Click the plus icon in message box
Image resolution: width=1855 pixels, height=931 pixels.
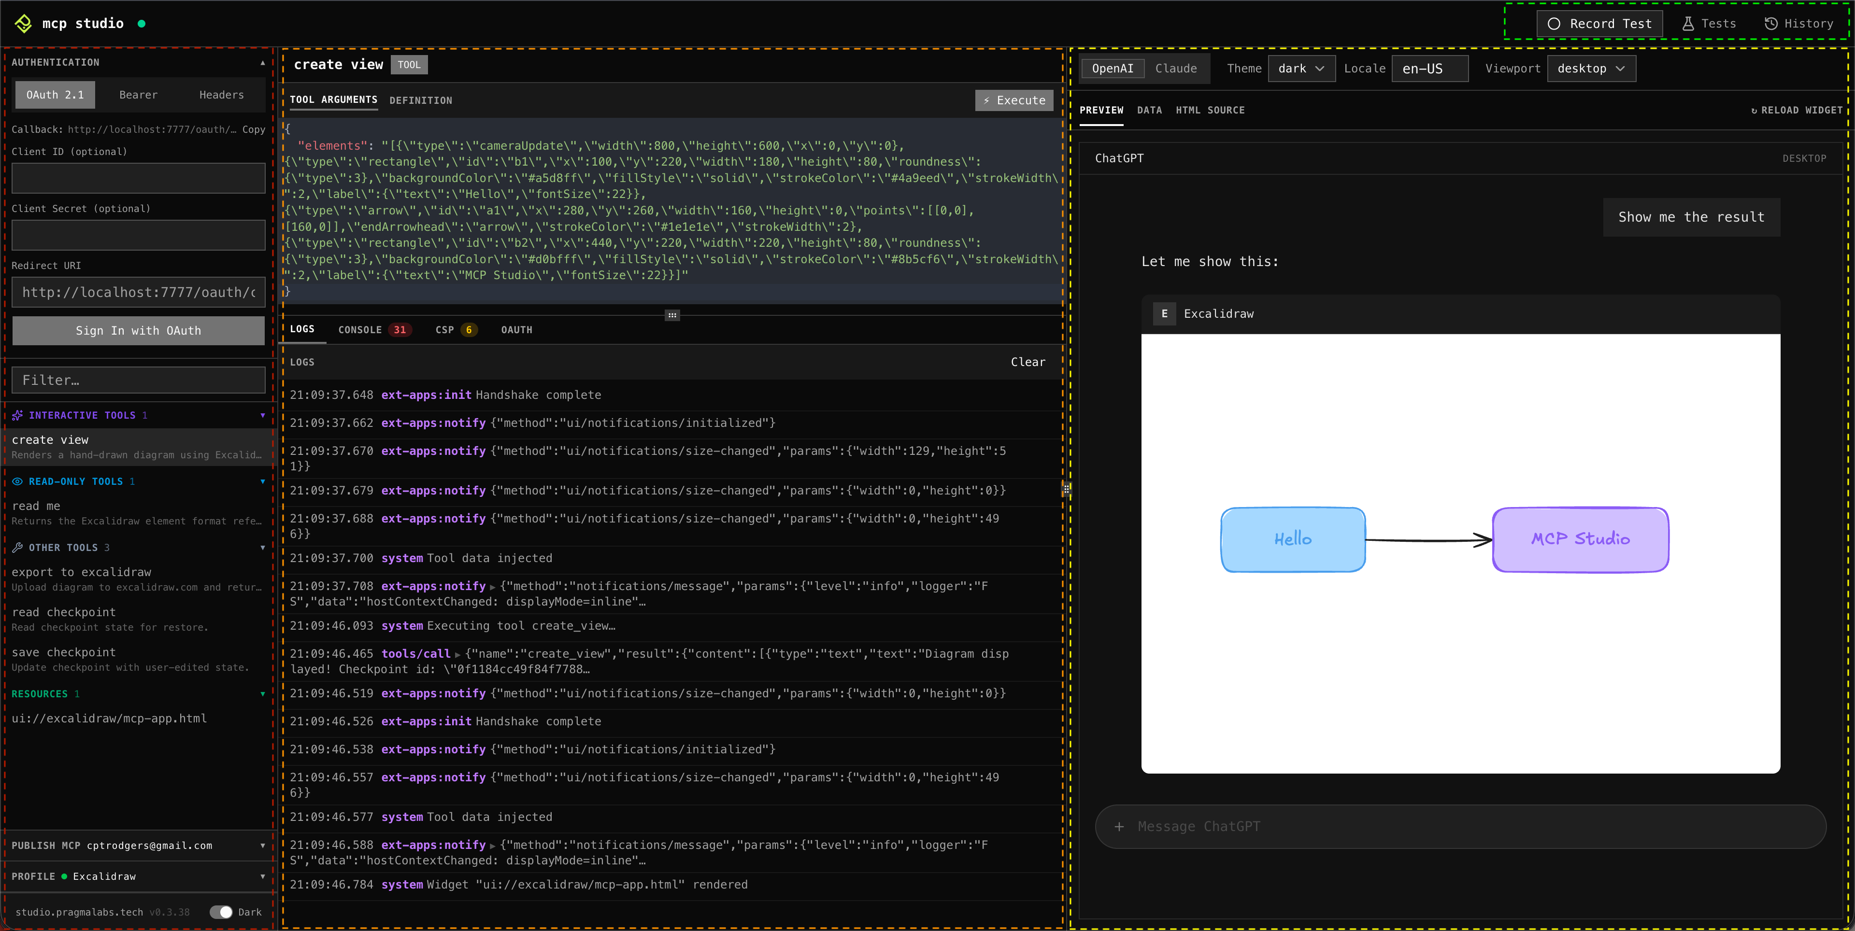click(1119, 827)
